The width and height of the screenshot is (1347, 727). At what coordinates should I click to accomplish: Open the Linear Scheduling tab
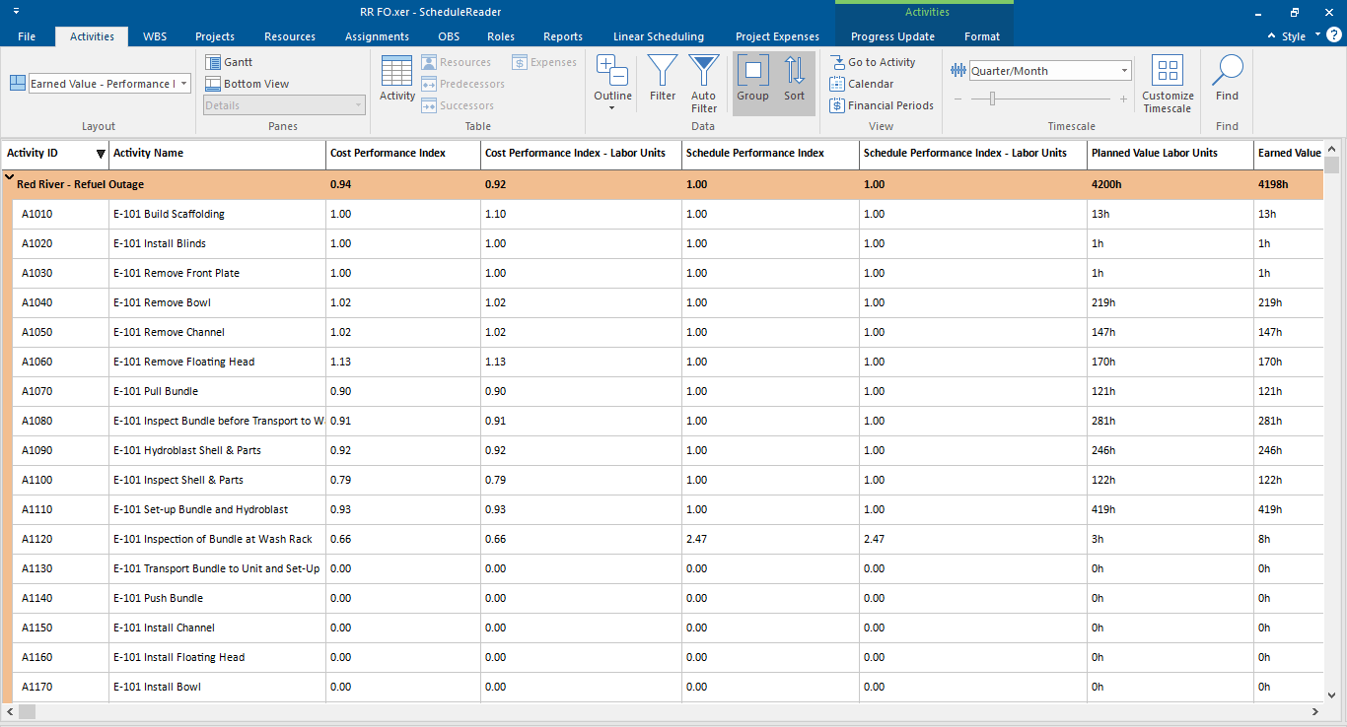point(659,36)
